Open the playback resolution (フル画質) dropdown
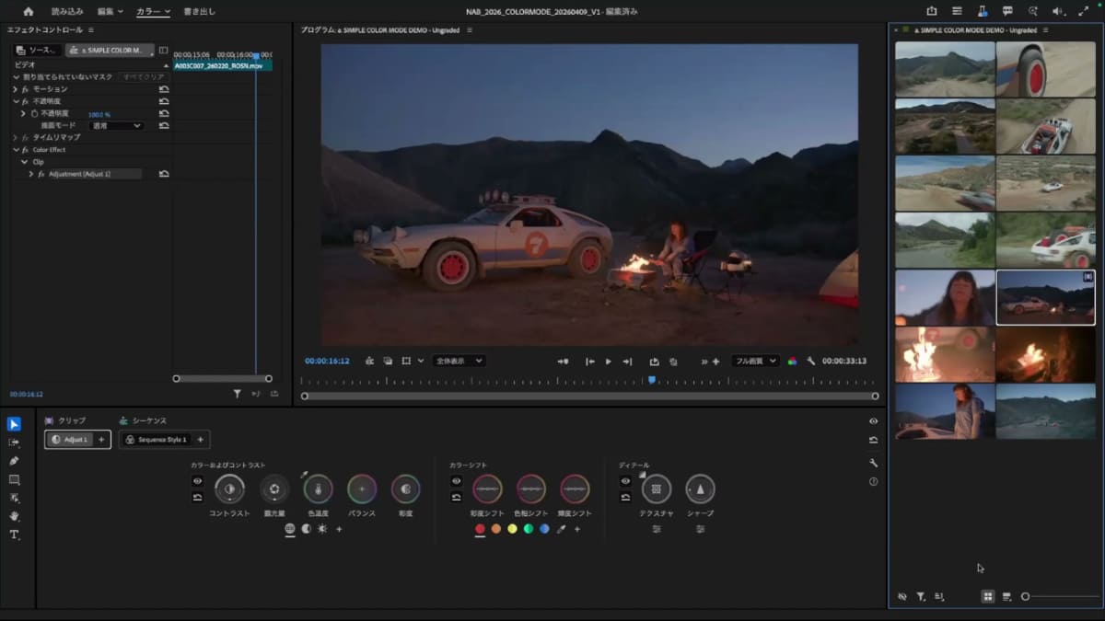1105x621 pixels. pos(755,362)
